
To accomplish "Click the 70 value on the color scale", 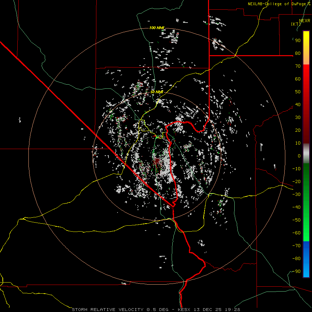I will coord(298,66).
